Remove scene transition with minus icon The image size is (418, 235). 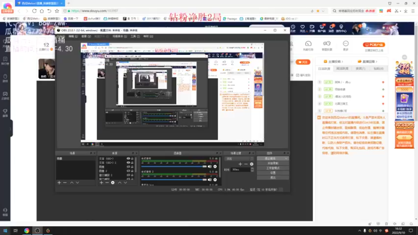[246, 164]
